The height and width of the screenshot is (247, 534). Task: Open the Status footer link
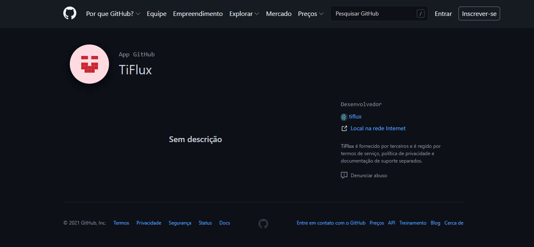pyautogui.click(x=205, y=223)
